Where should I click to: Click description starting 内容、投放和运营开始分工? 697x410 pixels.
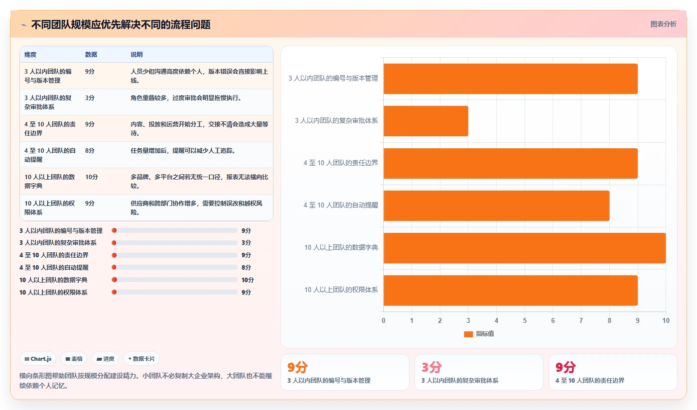pyautogui.click(x=199, y=128)
